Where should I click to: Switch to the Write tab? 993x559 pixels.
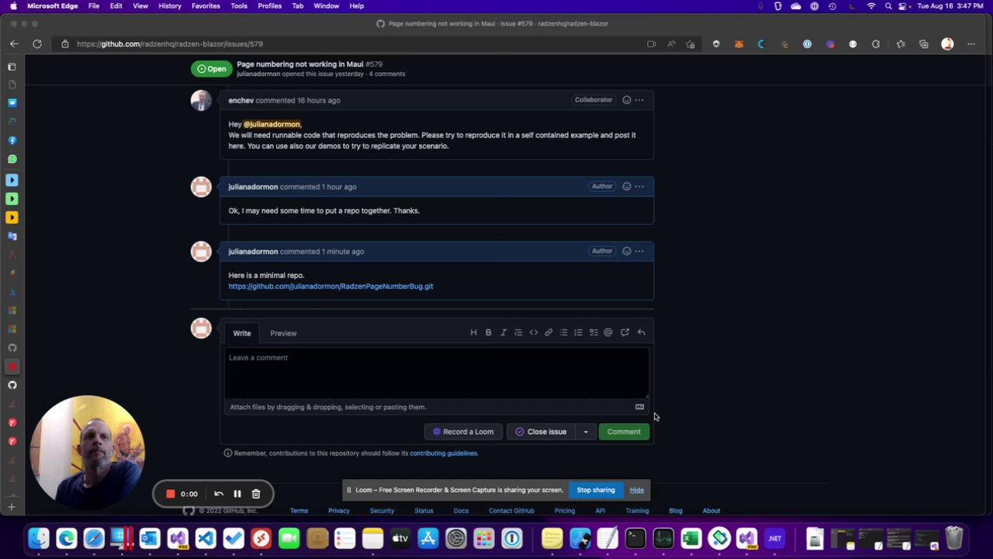[x=242, y=333]
